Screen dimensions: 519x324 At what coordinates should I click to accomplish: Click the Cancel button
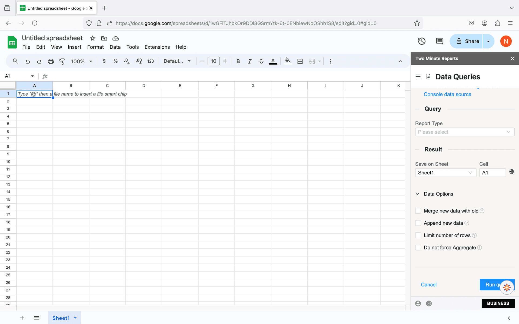[x=428, y=284]
